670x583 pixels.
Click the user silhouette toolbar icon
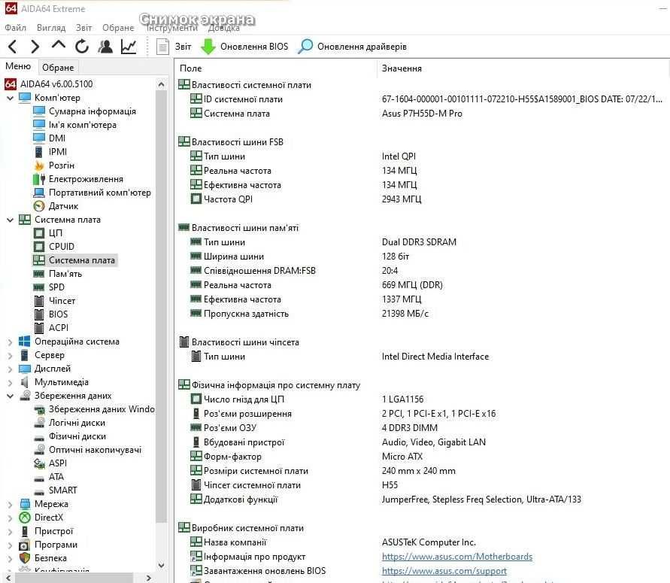(x=105, y=46)
